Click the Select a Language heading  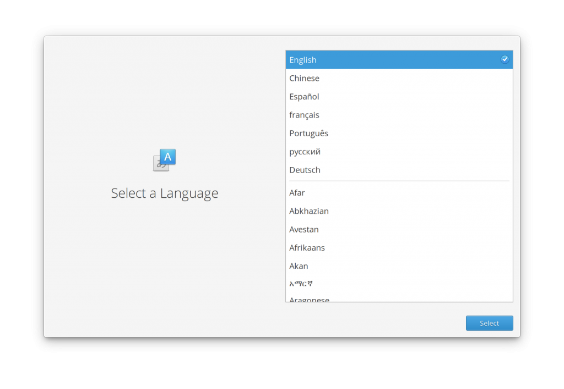tap(164, 193)
